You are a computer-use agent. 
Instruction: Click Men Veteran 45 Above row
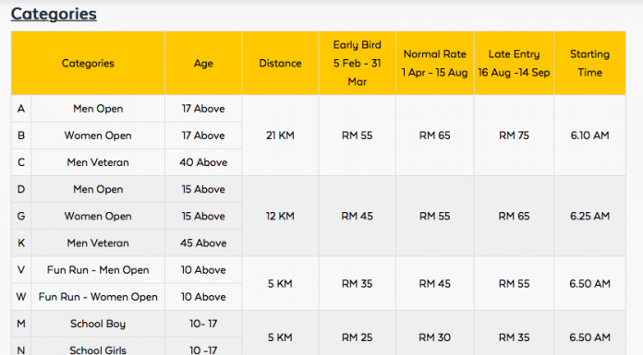coord(127,243)
